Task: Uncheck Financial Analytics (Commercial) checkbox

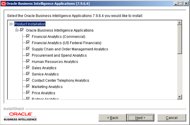Action: pos(28,36)
